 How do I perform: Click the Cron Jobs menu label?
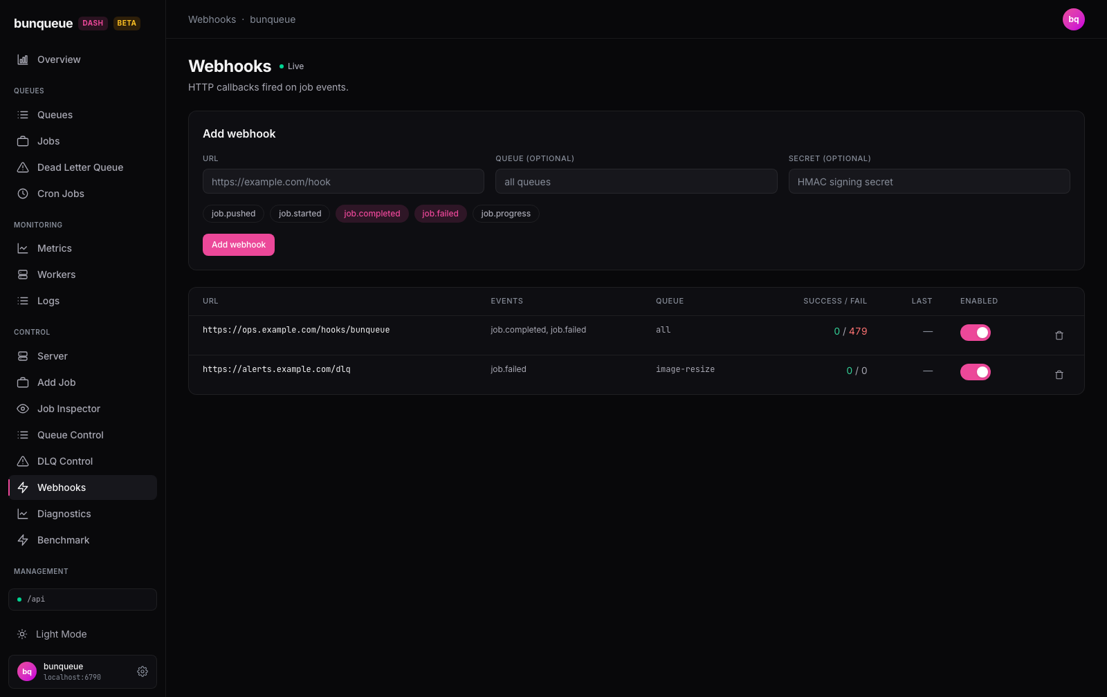(x=61, y=194)
